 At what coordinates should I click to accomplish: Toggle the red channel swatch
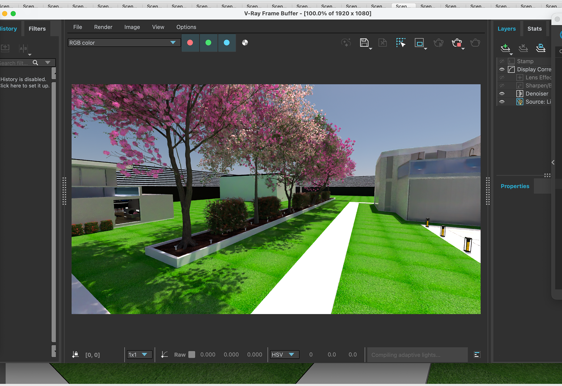[190, 43]
